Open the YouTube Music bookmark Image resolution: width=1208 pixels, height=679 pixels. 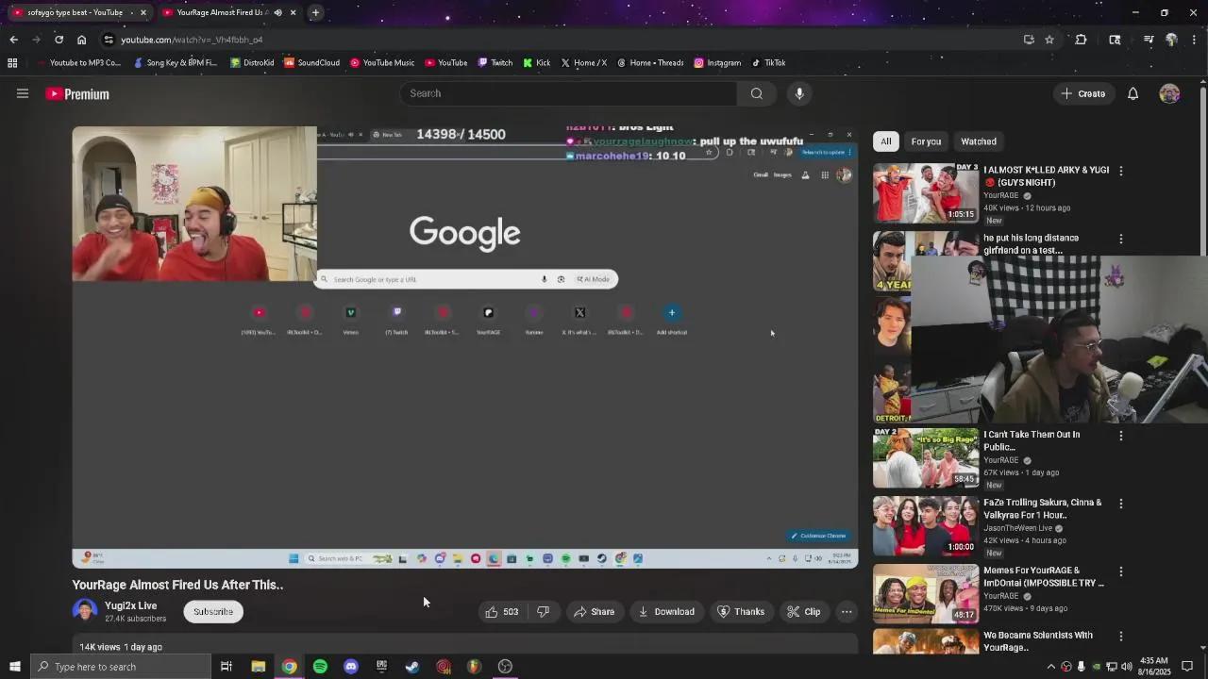coord(382,63)
